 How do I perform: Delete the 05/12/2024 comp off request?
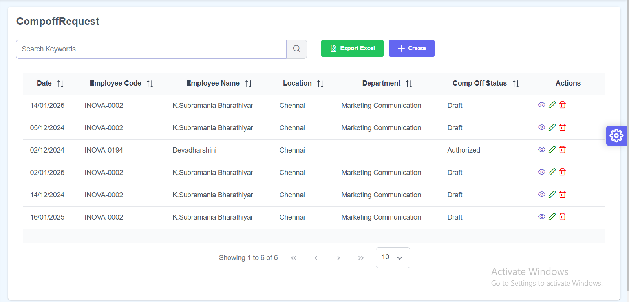(x=562, y=127)
